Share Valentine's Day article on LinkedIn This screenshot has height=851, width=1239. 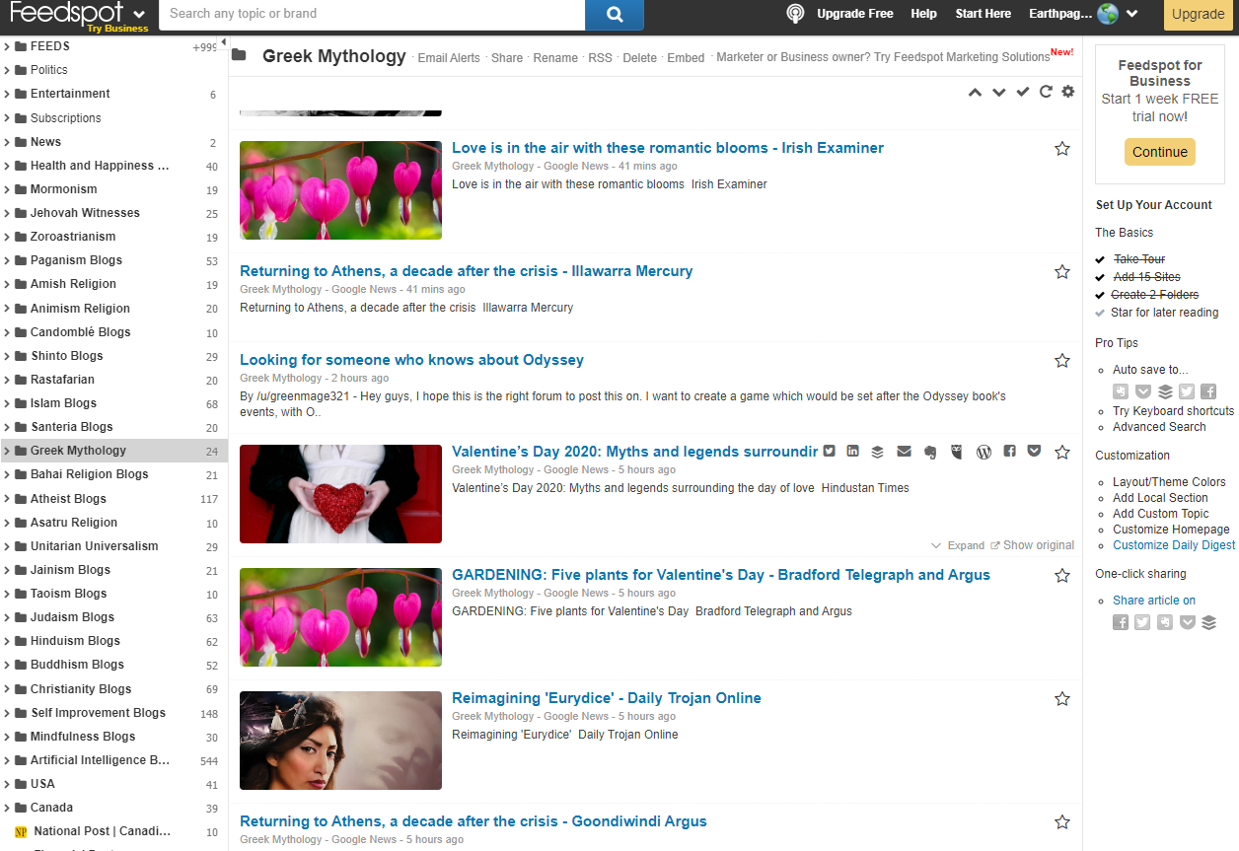pyautogui.click(x=852, y=452)
